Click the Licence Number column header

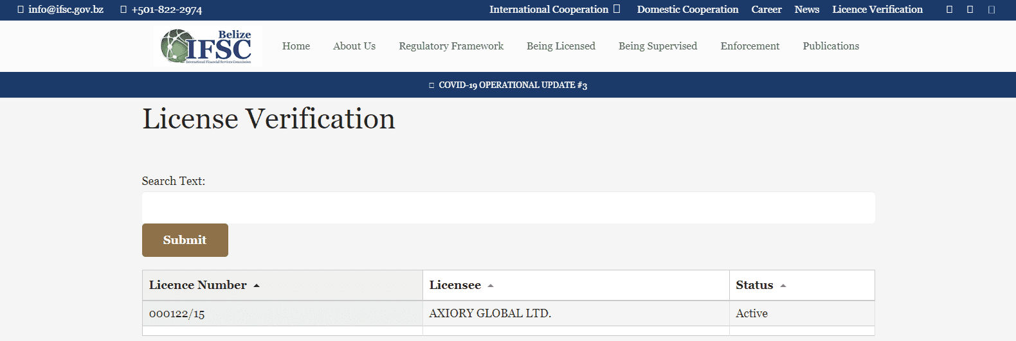tap(282, 285)
